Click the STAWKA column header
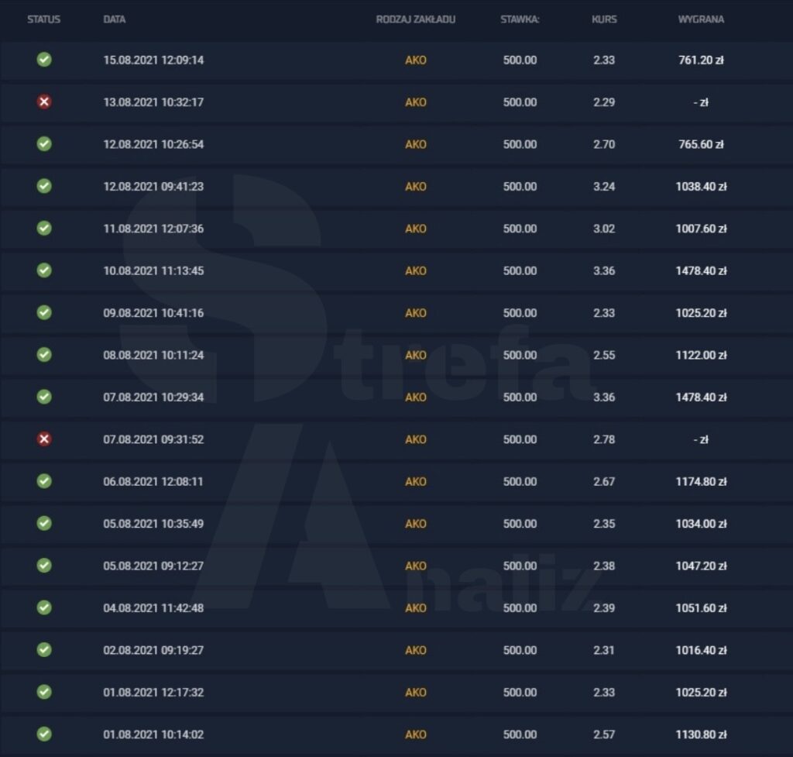 tap(520, 19)
